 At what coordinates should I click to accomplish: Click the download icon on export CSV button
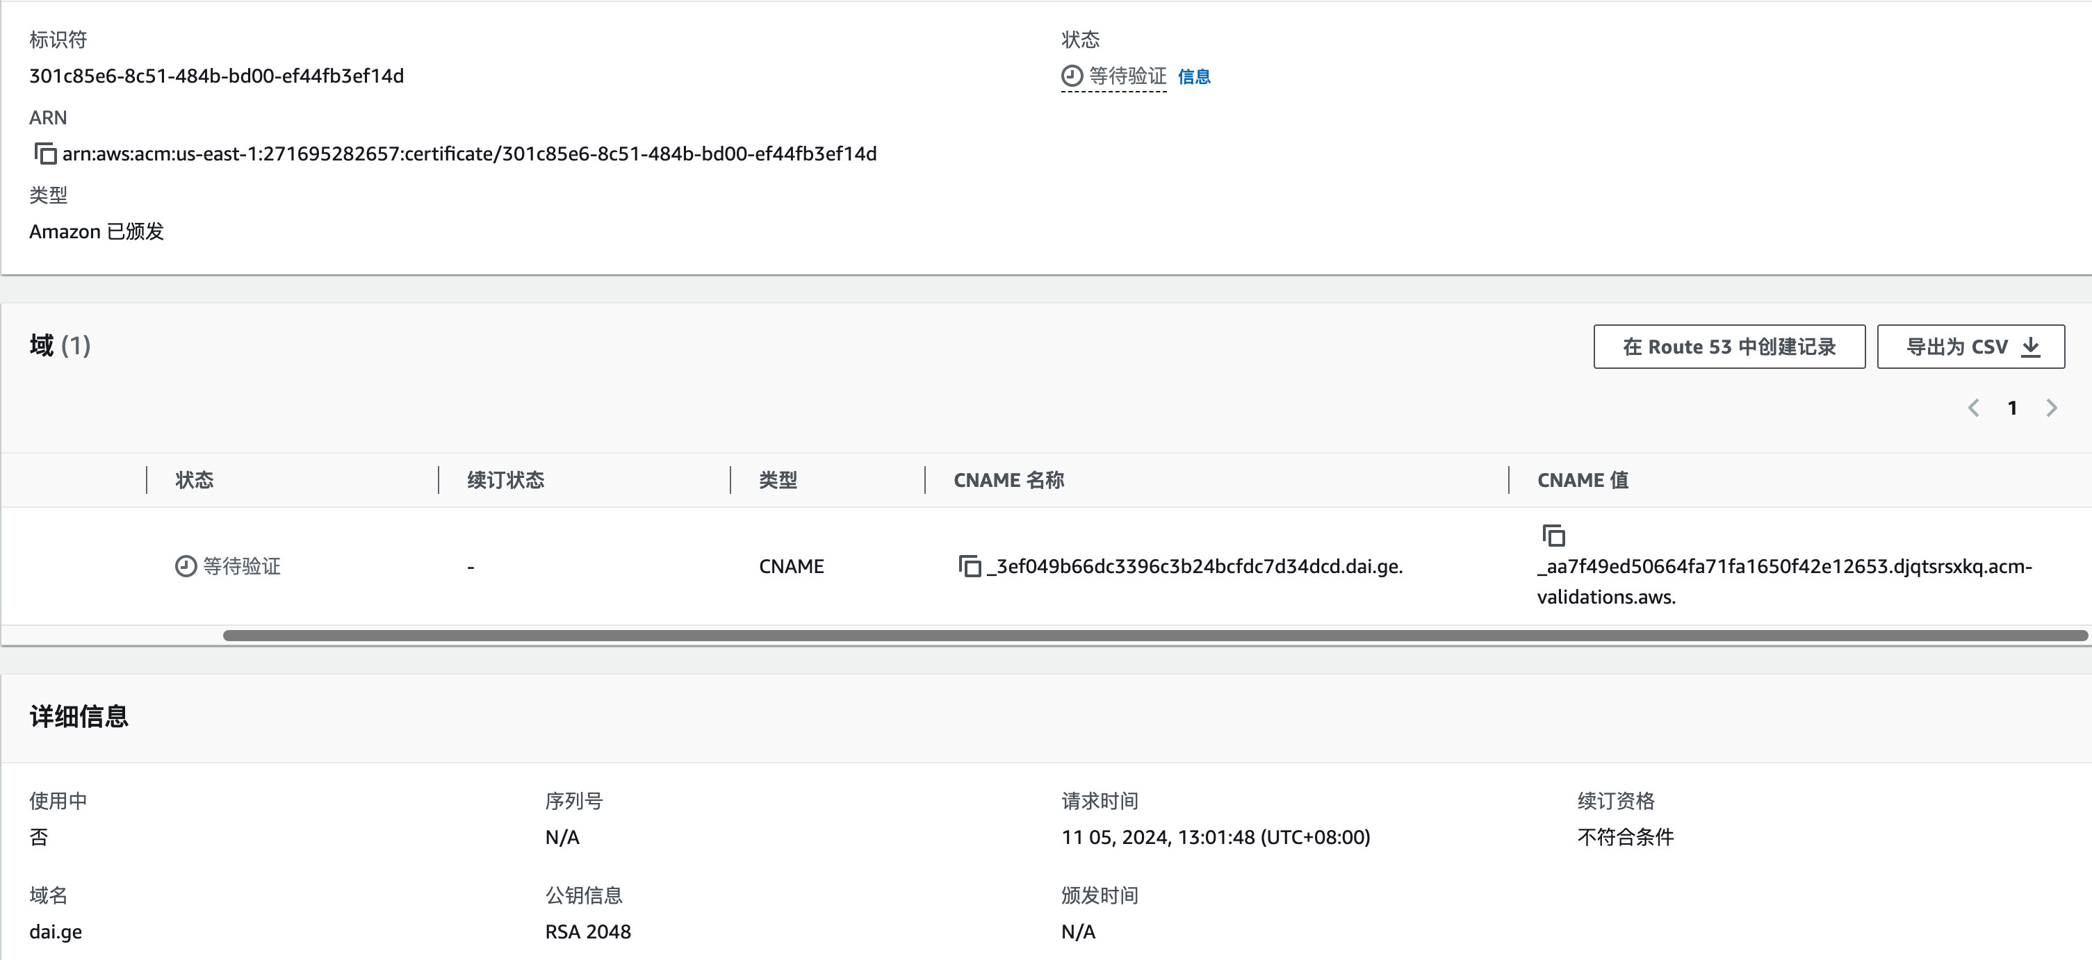[x=2030, y=347]
